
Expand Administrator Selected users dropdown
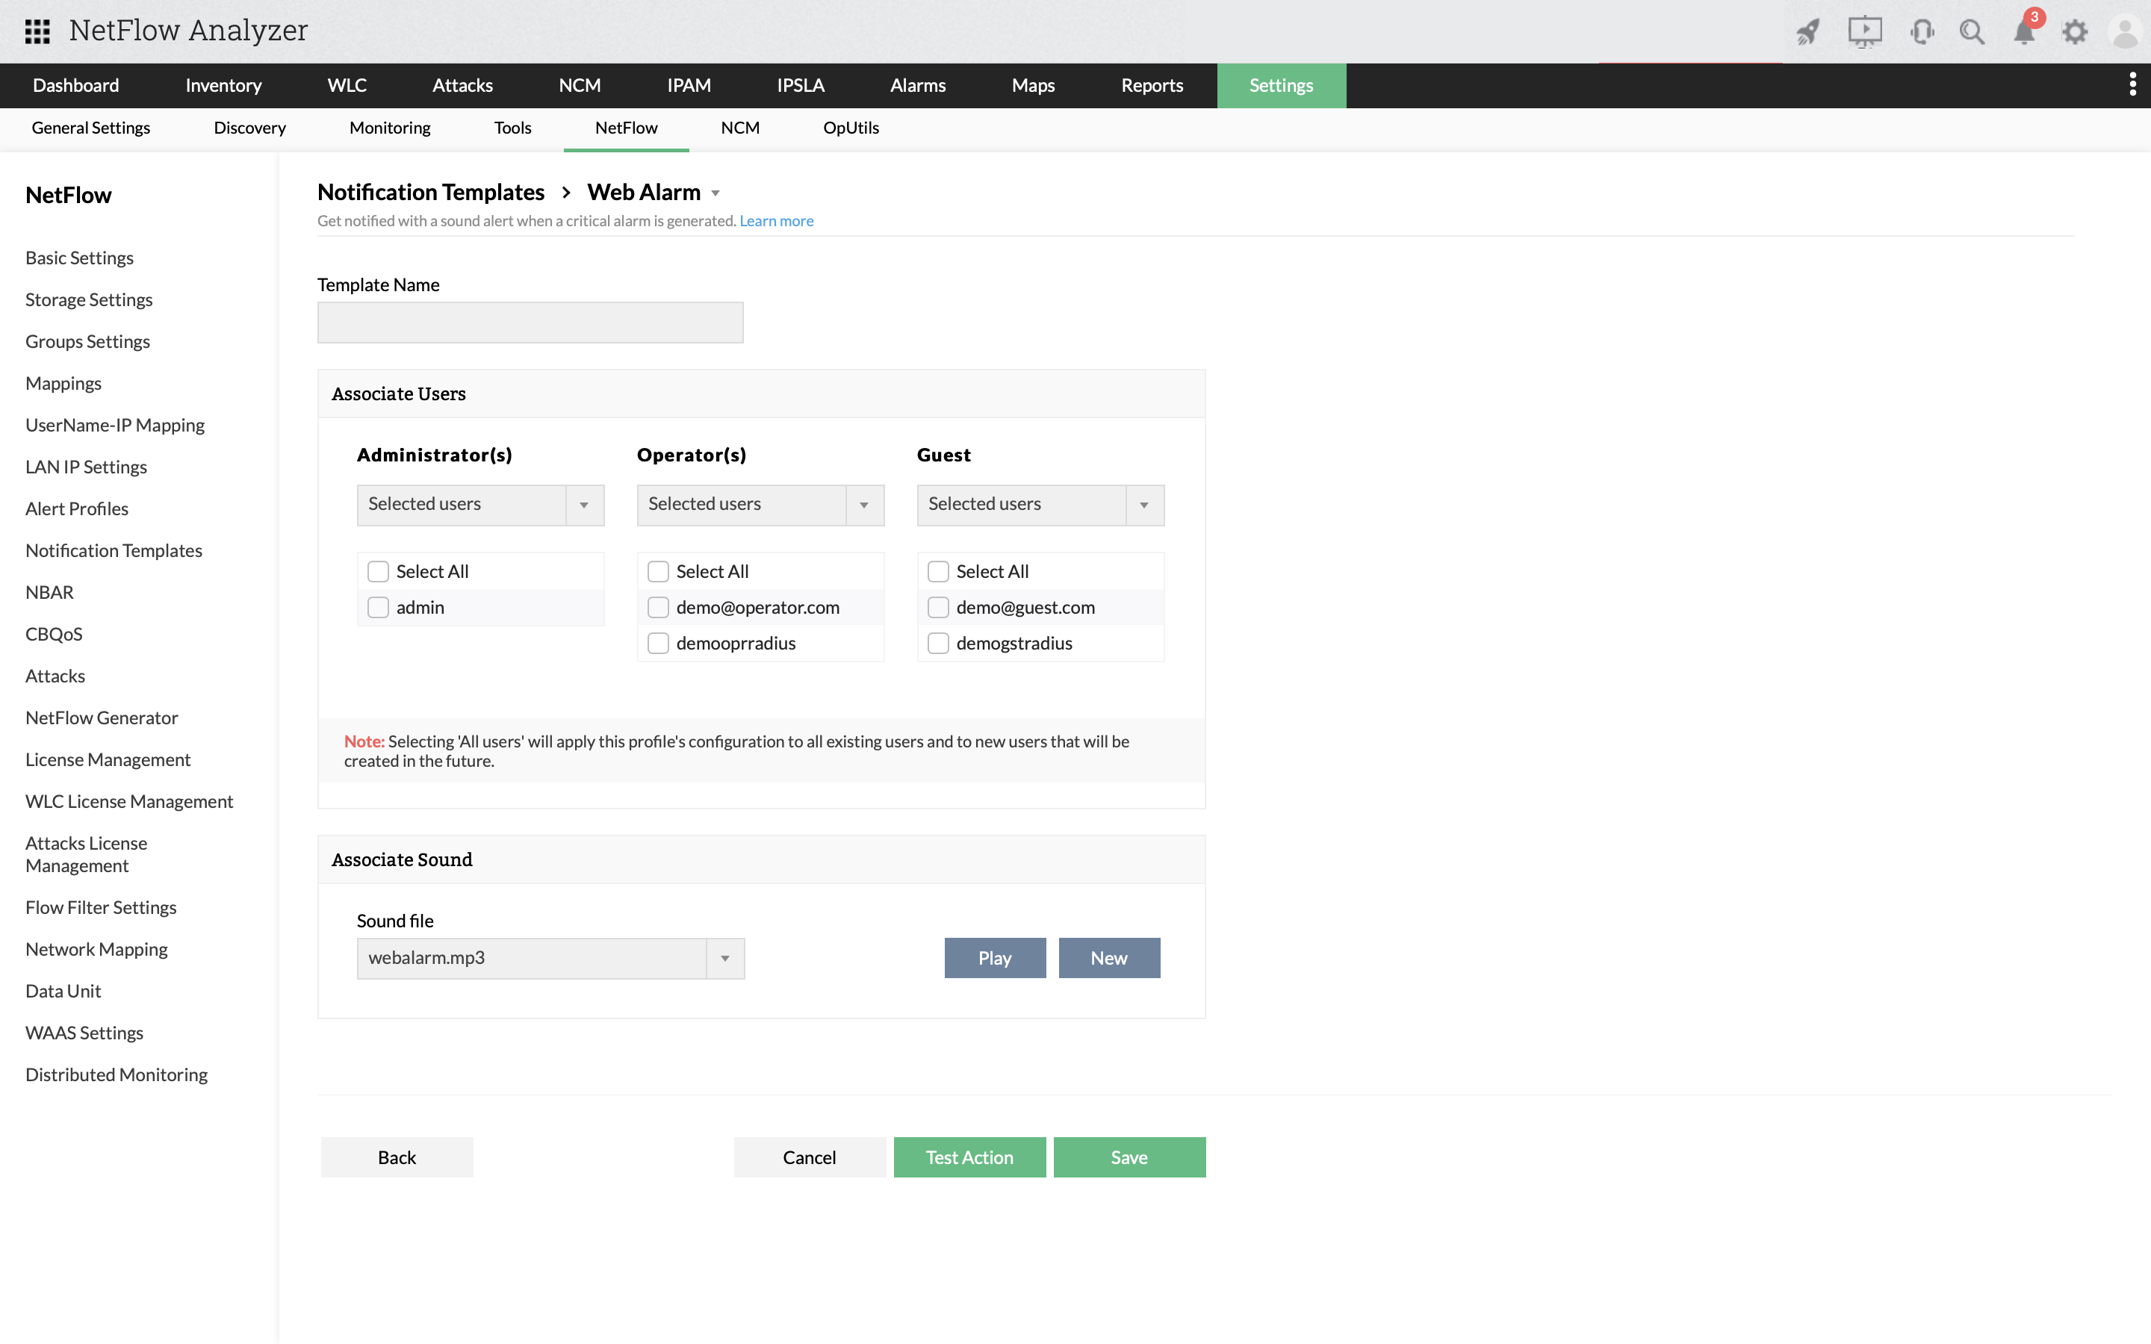(x=584, y=505)
